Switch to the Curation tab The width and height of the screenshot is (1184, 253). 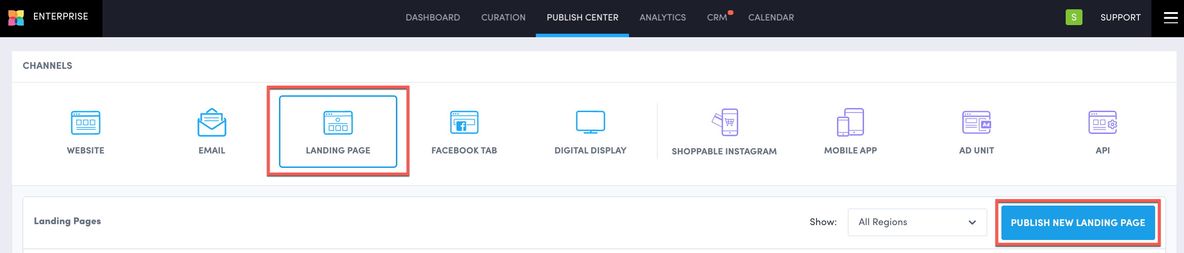pos(503,18)
